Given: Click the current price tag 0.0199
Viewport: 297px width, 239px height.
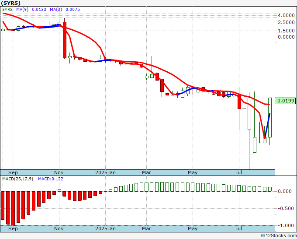Looking at the screenshot, I should coord(285,101).
